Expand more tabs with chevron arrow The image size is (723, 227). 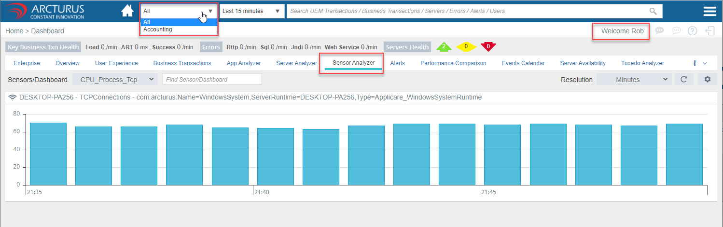[705, 63]
